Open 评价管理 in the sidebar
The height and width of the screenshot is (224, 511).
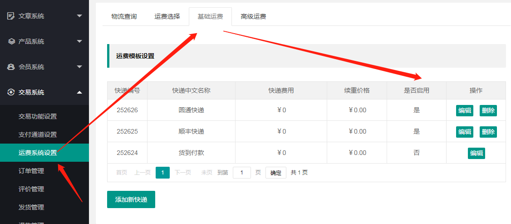[31, 189]
